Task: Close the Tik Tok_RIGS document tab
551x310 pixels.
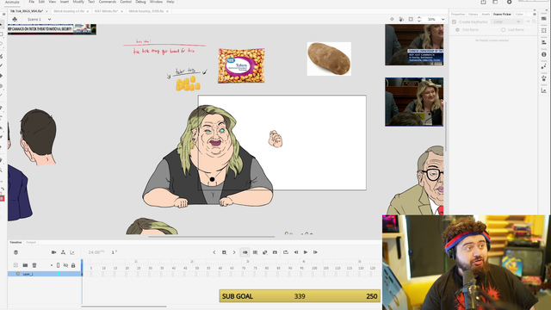Action: (x=46, y=11)
